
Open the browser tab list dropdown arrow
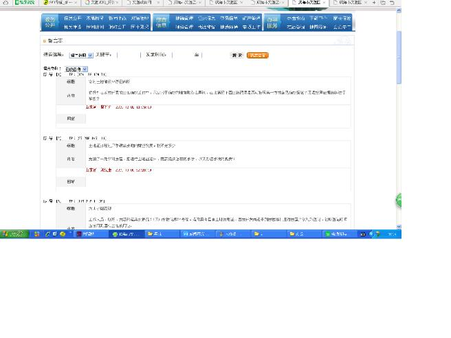pos(382,3)
